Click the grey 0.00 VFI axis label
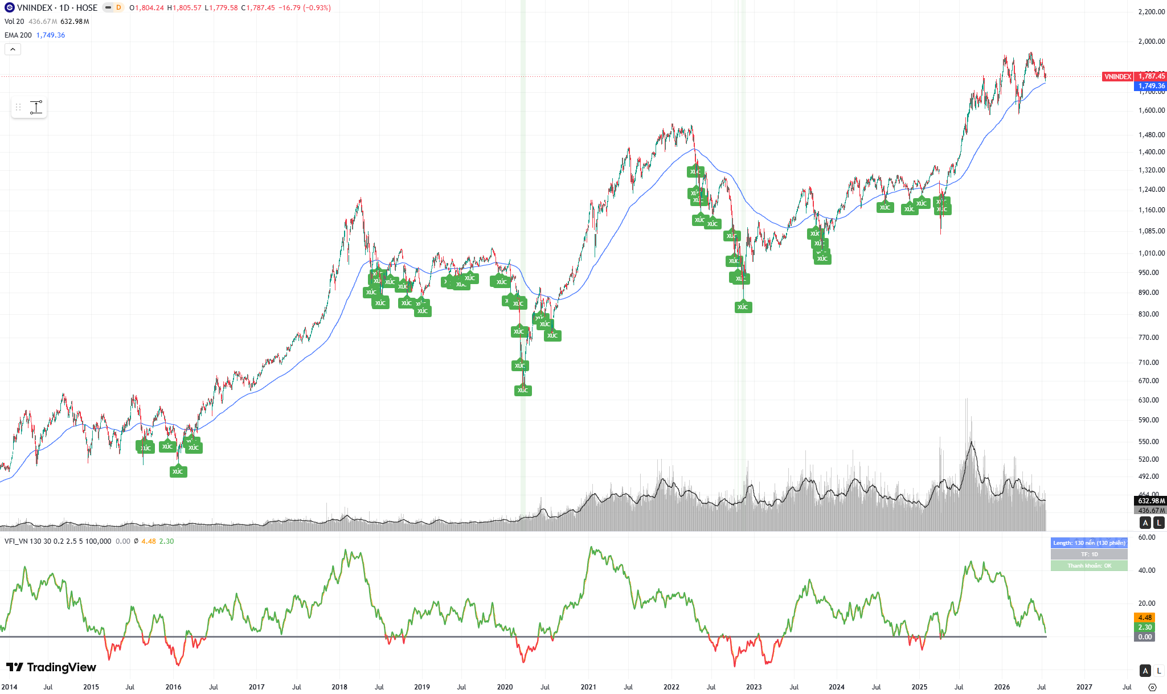The width and height of the screenshot is (1167, 694). point(1145,637)
